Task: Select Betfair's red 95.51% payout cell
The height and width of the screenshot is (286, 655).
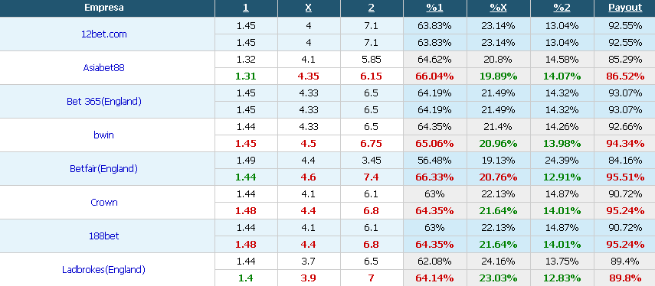Action: (x=625, y=177)
